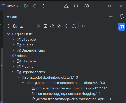Select org.apache.commons:commons-dbcp2:2.10.0 entry
Viewport: 126px width, 103px height.
[x=60, y=83]
